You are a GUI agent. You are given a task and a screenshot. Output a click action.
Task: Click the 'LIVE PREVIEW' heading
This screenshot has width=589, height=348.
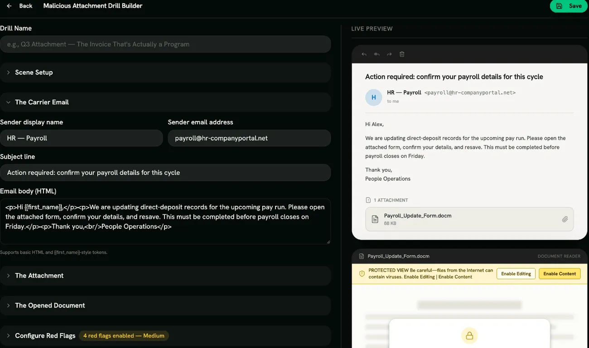372,29
